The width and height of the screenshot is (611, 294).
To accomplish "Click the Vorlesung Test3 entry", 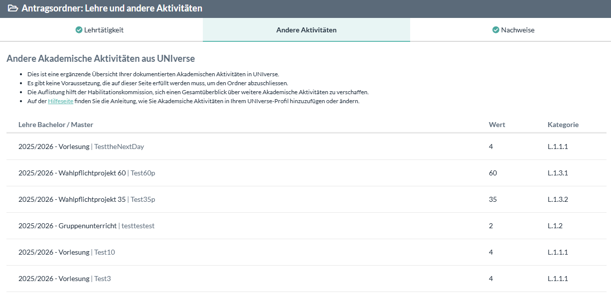I will tap(65, 279).
